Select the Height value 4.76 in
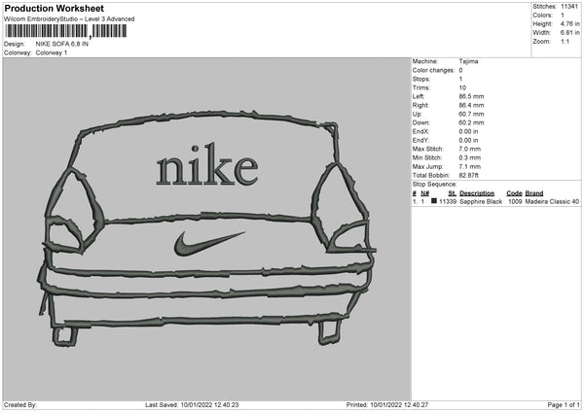The width and height of the screenshot is (584, 412). pos(569,23)
